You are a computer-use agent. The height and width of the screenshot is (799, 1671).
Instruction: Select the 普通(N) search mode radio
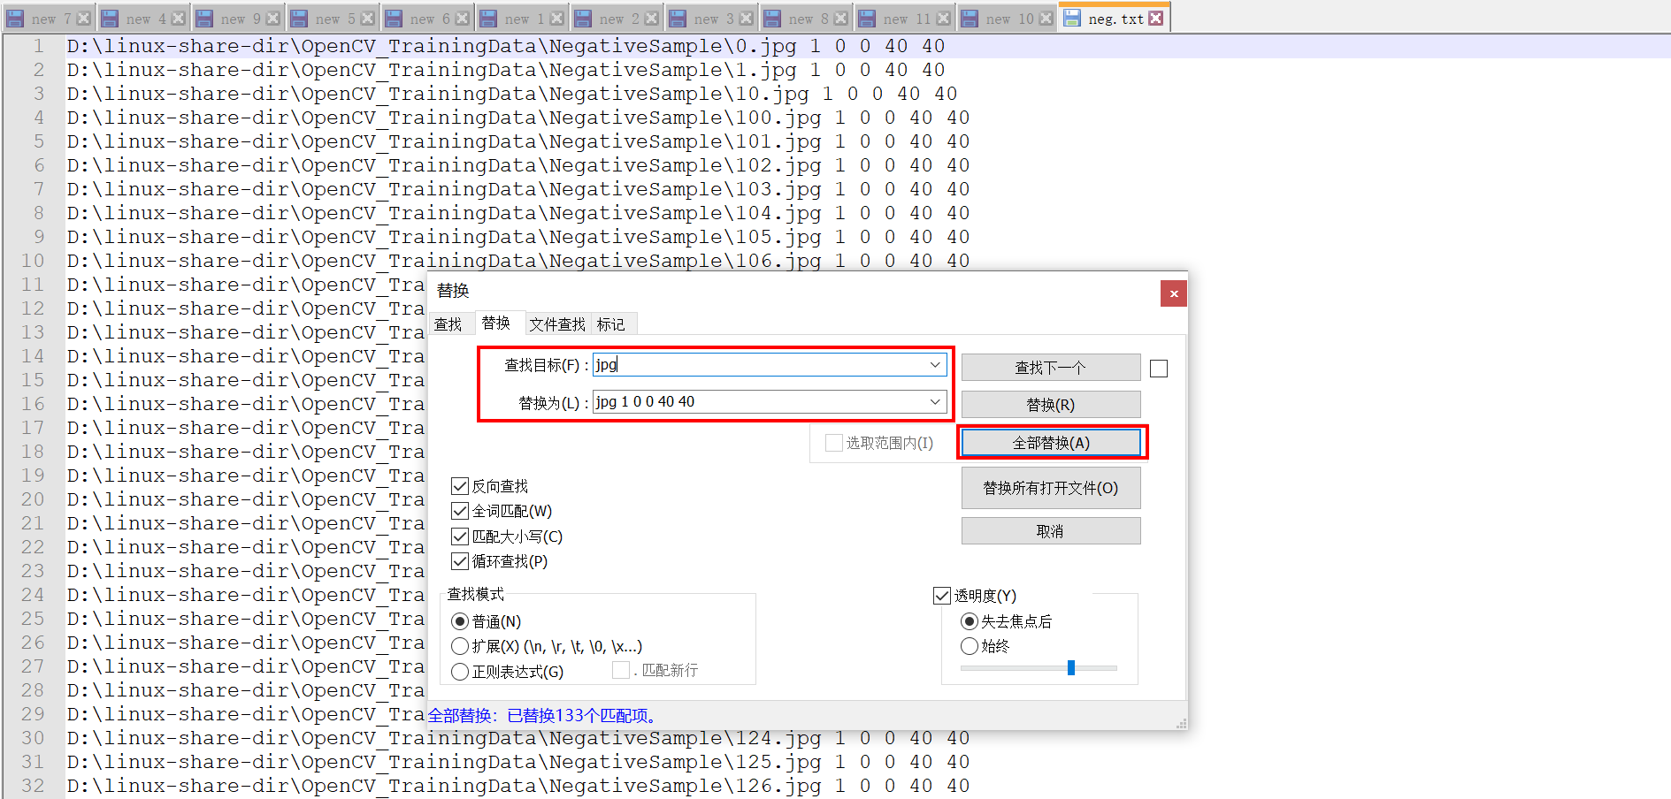[460, 621]
